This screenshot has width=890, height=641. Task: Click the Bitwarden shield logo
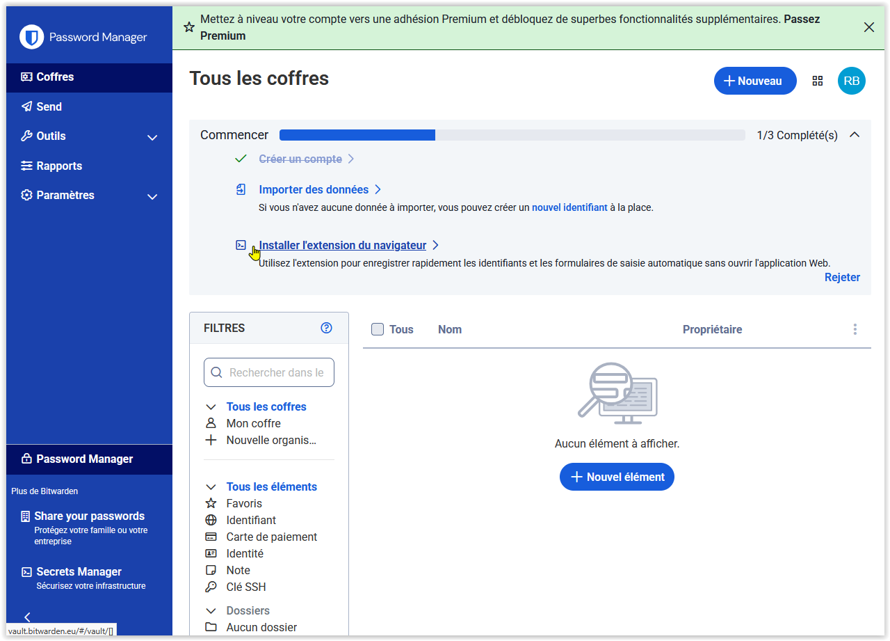coord(32,37)
